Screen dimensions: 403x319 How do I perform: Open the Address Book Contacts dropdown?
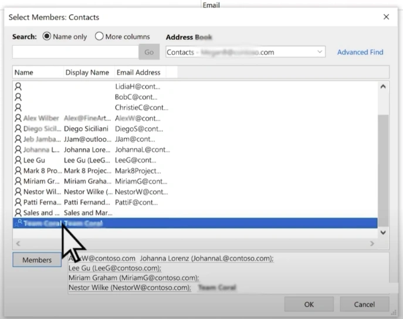pos(245,52)
